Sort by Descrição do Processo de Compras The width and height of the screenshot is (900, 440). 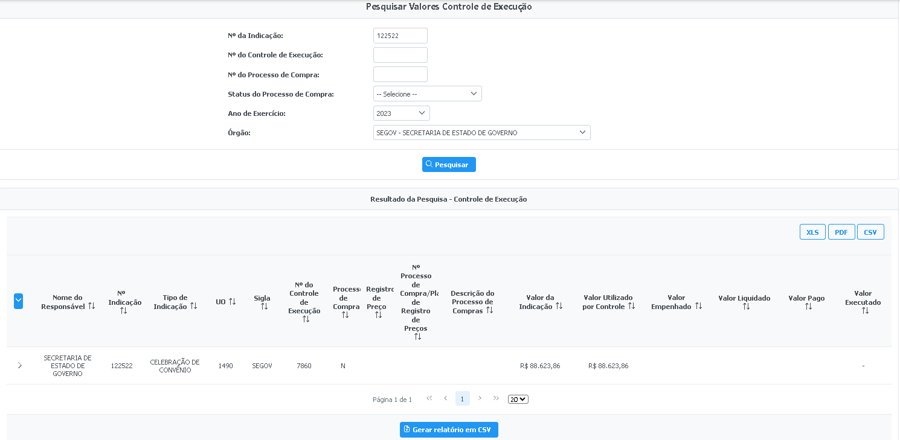[x=489, y=310]
